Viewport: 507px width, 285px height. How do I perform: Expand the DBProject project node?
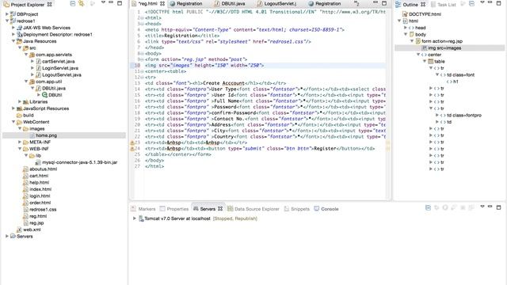click(7, 14)
